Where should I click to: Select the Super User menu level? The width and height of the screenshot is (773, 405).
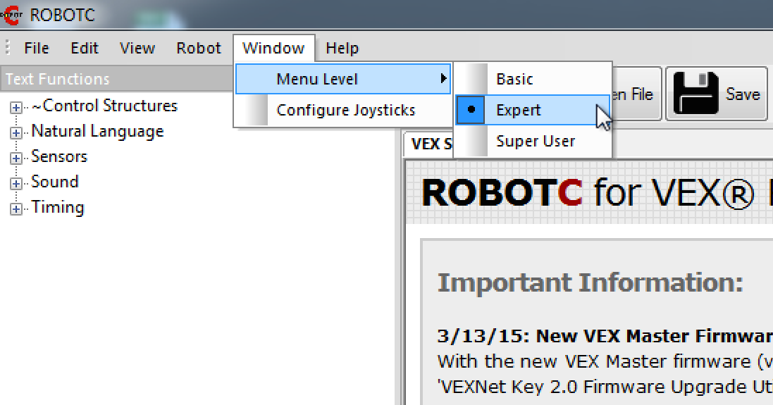coord(533,141)
